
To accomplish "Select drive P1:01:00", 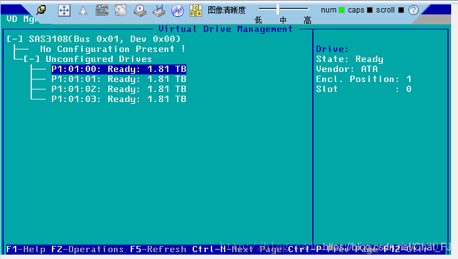I will point(119,69).
